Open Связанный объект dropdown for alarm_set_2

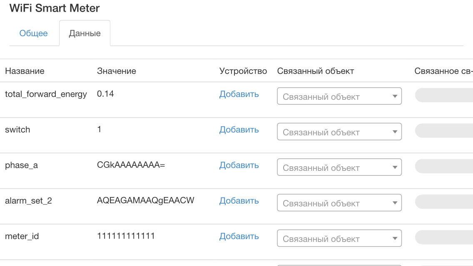339,202
